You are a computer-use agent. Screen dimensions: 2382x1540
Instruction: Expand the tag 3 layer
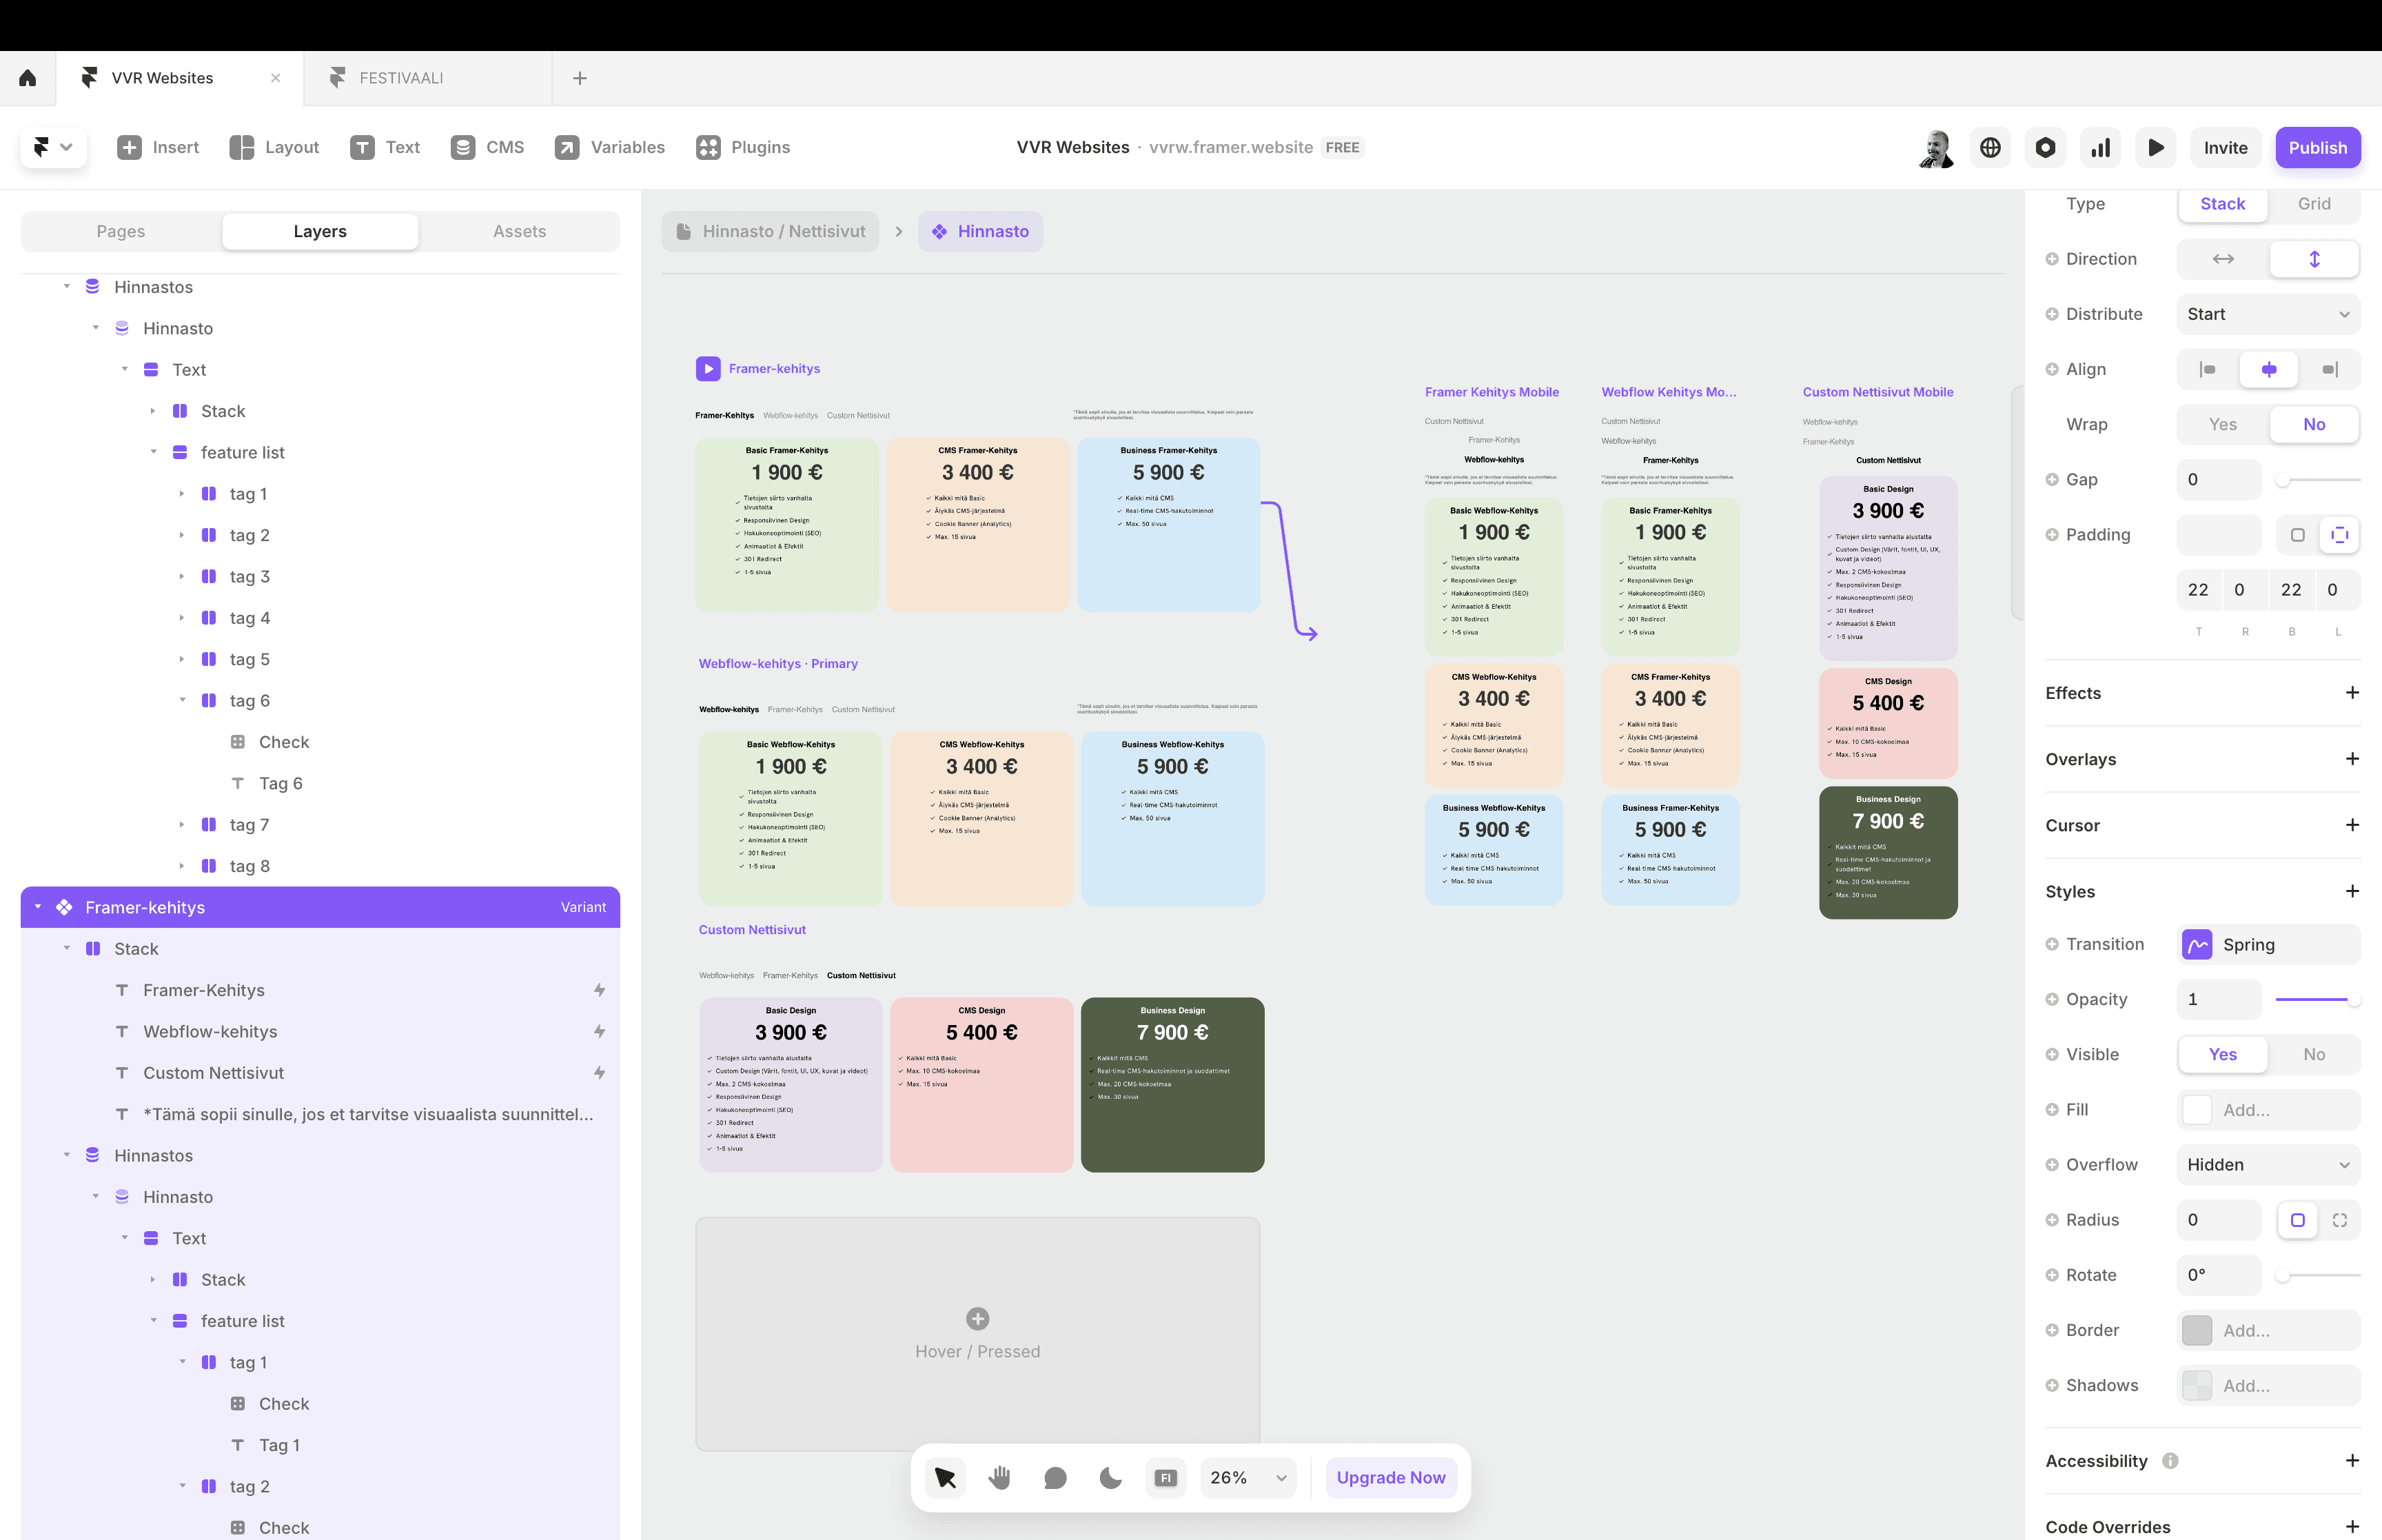pyautogui.click(x=182, y=576)
